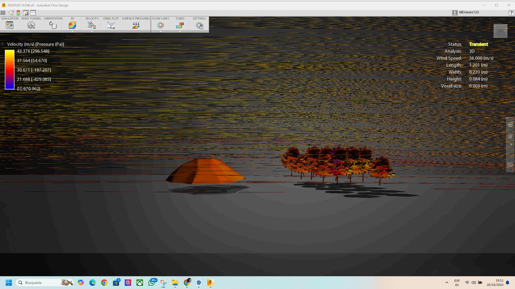Open the Settings toolbar icon

[199, 25]
